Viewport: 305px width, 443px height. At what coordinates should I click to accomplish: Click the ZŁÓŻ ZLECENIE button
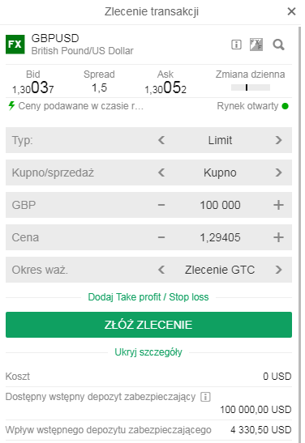tap(148, 325)
